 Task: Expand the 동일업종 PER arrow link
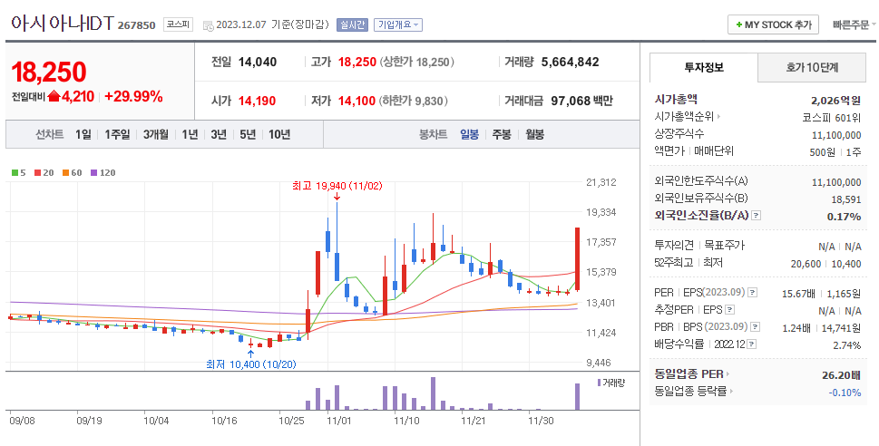(728, 374)
